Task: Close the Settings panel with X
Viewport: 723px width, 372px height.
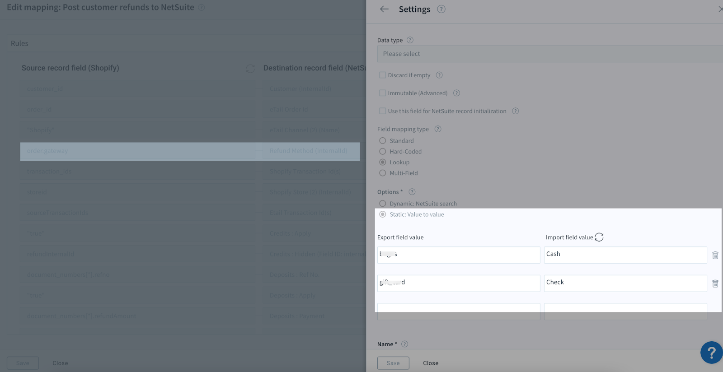Action: click(720, 9)
